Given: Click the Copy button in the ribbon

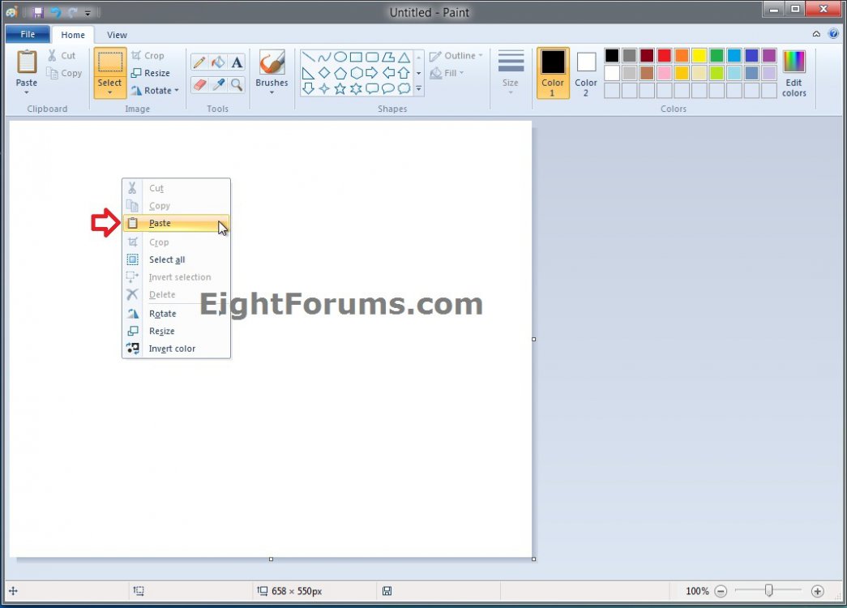Looking at the screenshot, I should pyautogui.click(x=64, y=73).
